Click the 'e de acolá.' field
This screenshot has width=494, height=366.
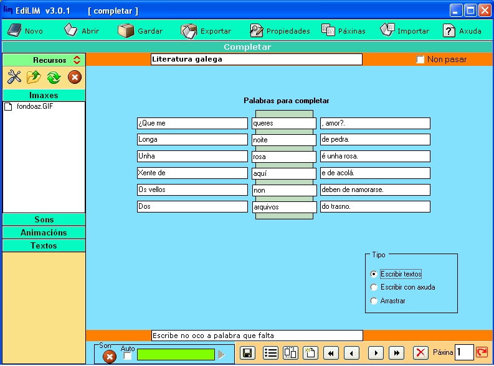coord(375,173)
